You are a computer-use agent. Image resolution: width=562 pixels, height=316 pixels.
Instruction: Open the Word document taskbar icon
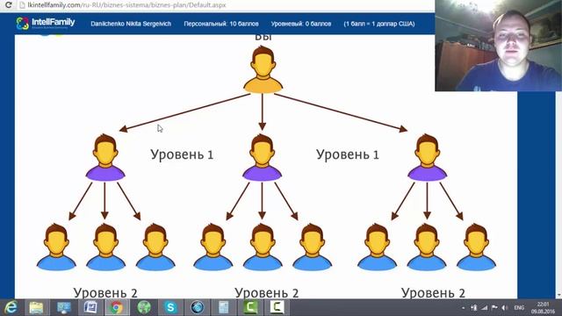tap(90, 307)
